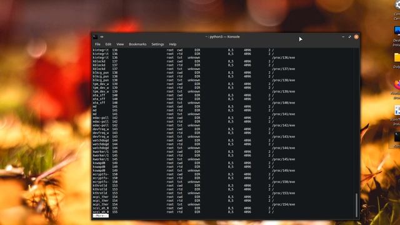
Task: Select the /proc/136/exe path text
Action: [x=283, y=57]
